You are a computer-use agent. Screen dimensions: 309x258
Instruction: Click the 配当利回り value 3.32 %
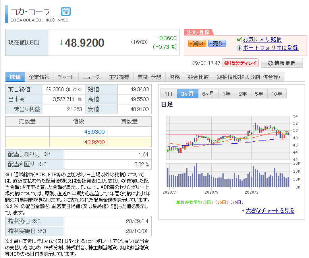(141, 164)
